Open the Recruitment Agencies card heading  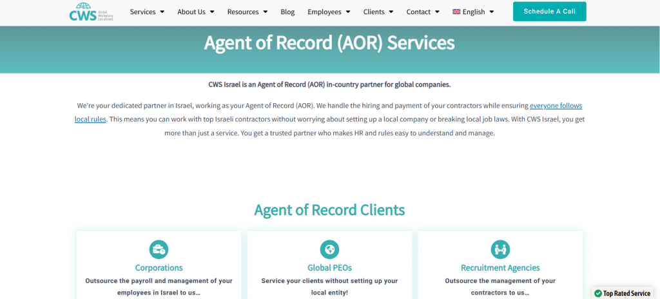coord(500,268)
